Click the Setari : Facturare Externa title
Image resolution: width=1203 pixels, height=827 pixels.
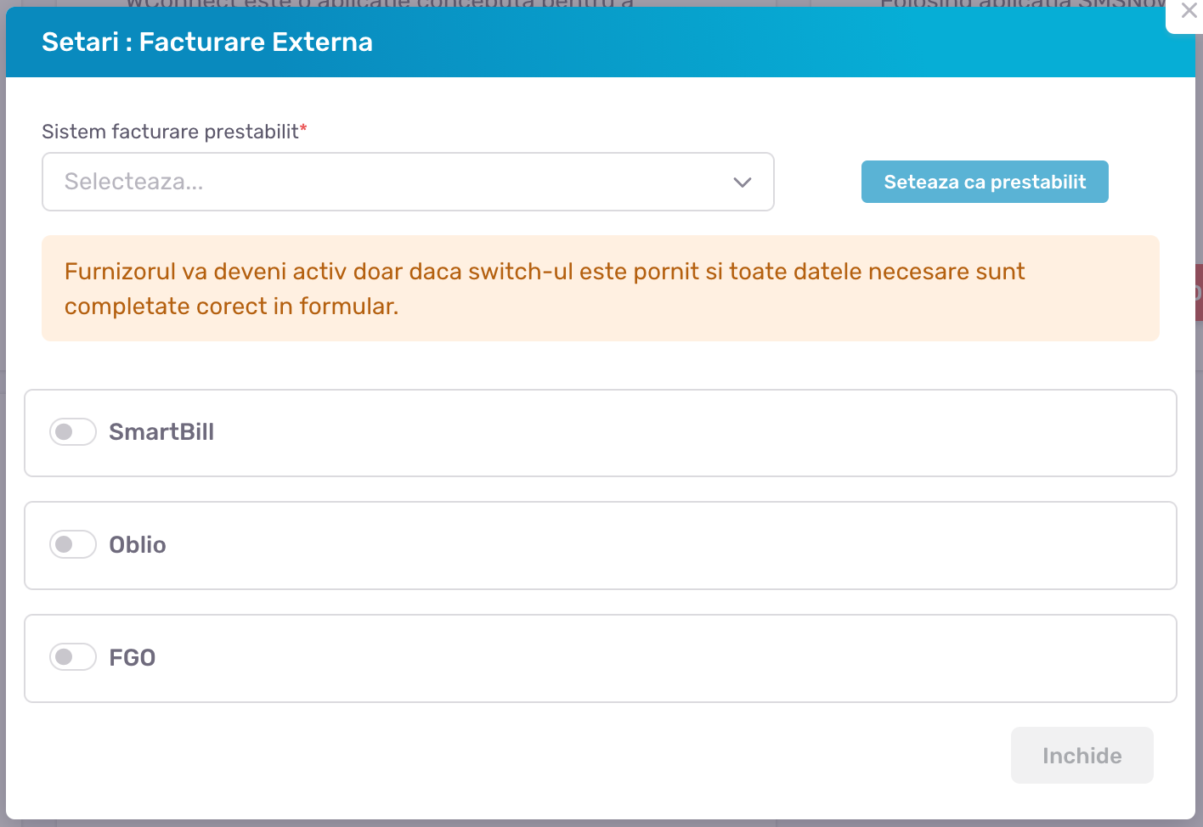point(207,42)
